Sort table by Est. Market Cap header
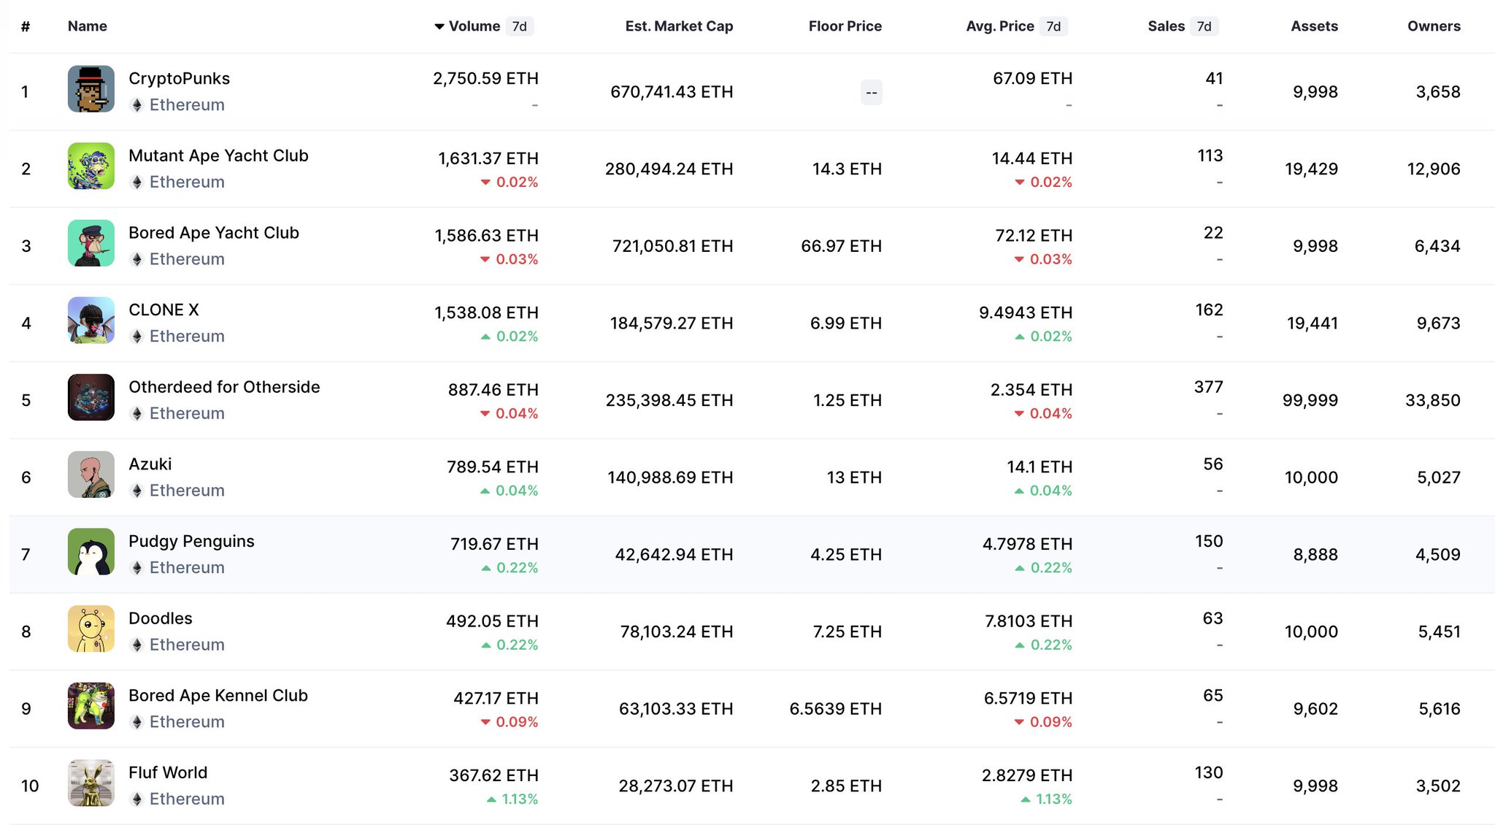Viewport: 1495px width, 825px height. pyautogui.click(x=679, y=26)
